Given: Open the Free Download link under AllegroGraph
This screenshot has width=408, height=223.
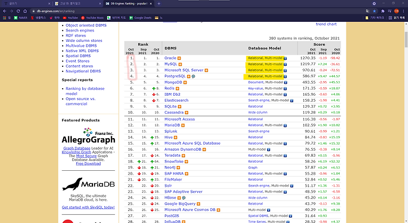Looking at the screenshot, I should tap(88, 164).
